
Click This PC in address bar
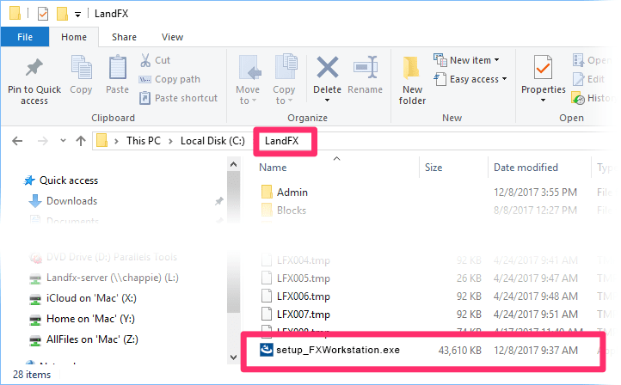click(144, 141)
